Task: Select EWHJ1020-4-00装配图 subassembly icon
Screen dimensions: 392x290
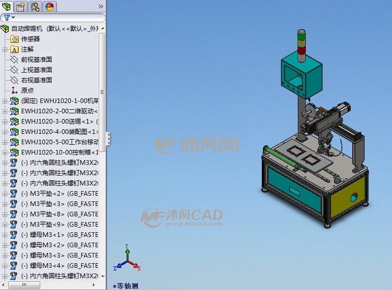Action: coord(14,132)
